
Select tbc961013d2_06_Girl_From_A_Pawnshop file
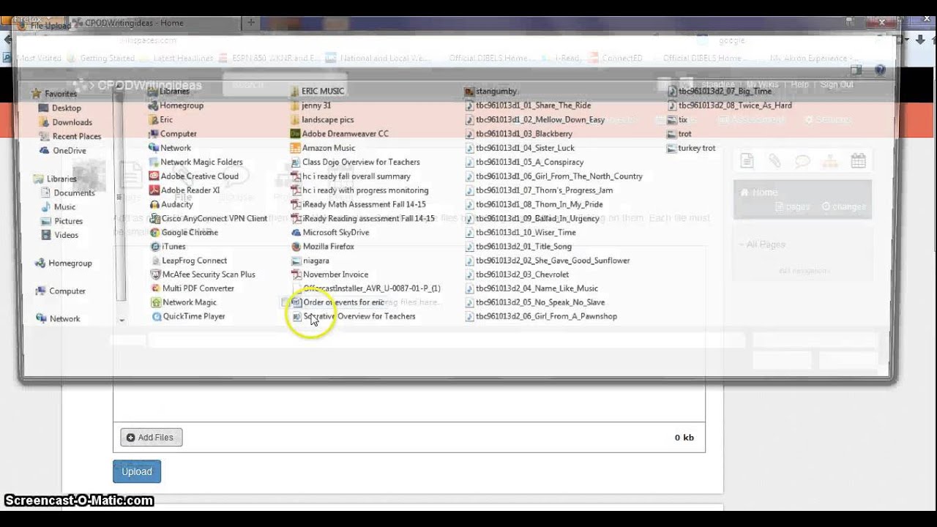(x=541, y=316)
